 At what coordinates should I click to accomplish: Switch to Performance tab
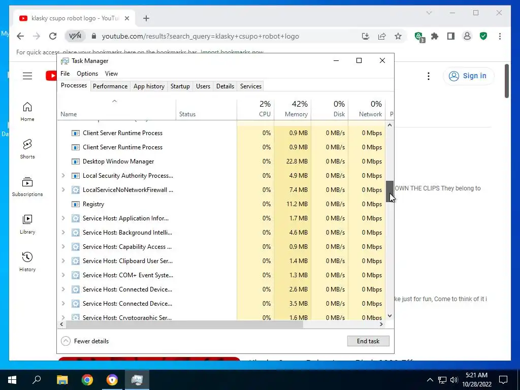pos(110,86)
